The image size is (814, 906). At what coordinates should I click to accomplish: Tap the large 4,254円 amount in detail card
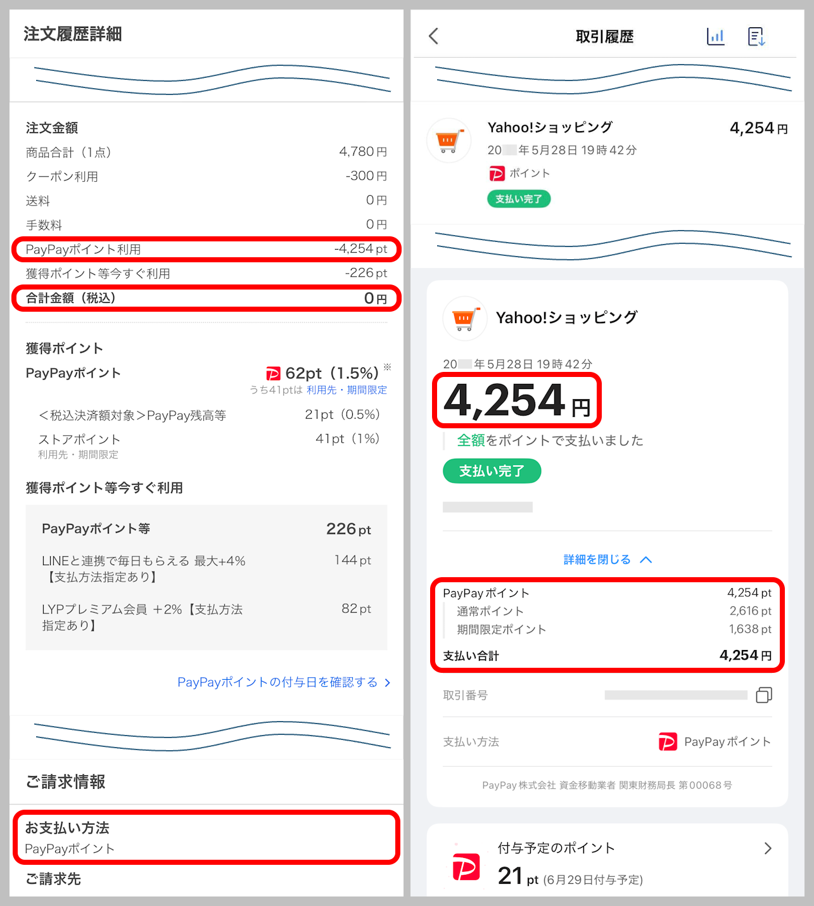517,400
